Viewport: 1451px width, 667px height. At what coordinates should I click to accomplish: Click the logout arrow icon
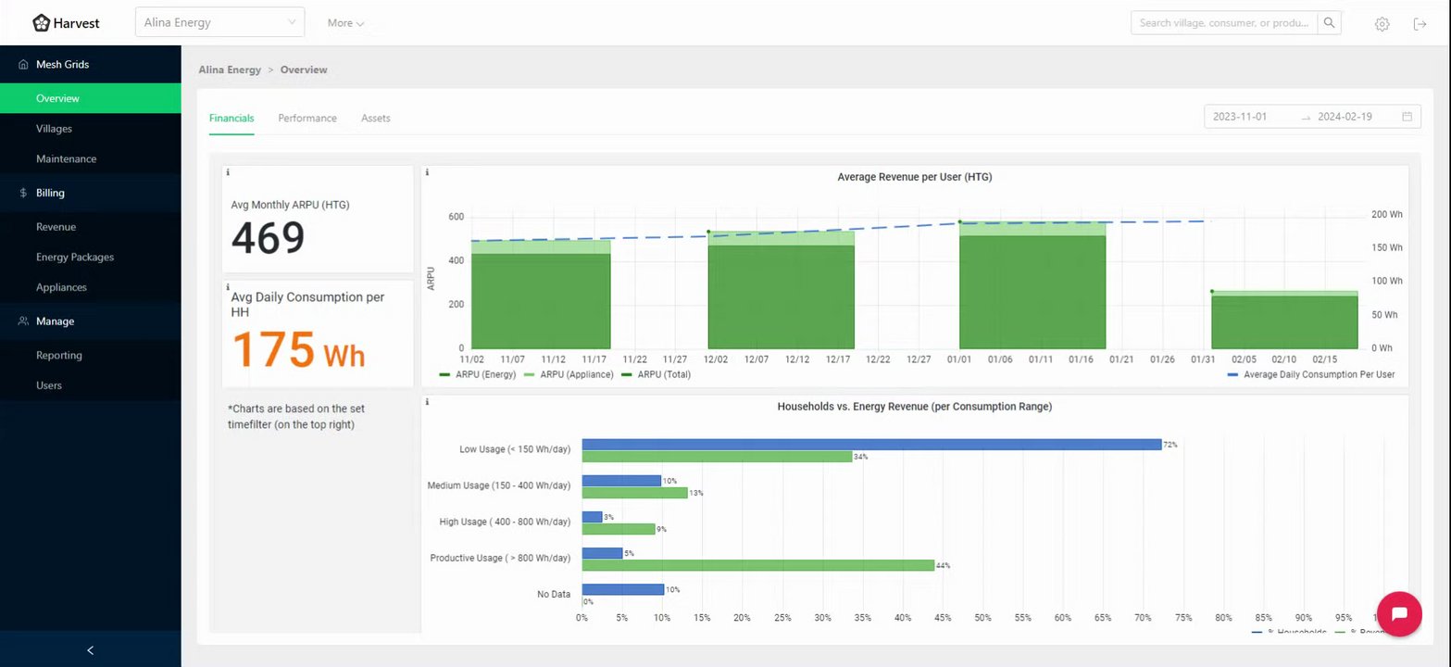click(x=1420, y=24)
